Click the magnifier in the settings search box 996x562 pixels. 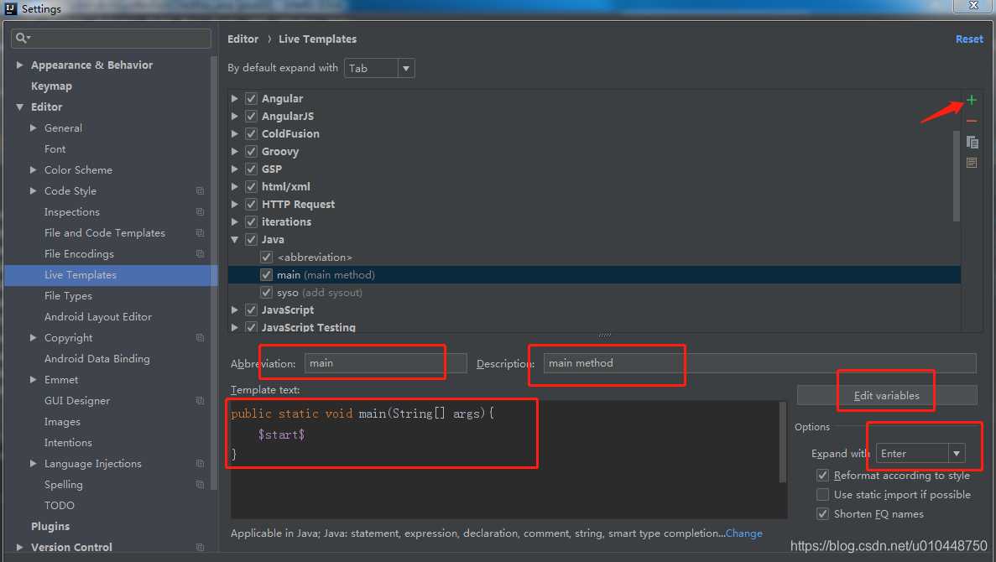pos(20,38)
